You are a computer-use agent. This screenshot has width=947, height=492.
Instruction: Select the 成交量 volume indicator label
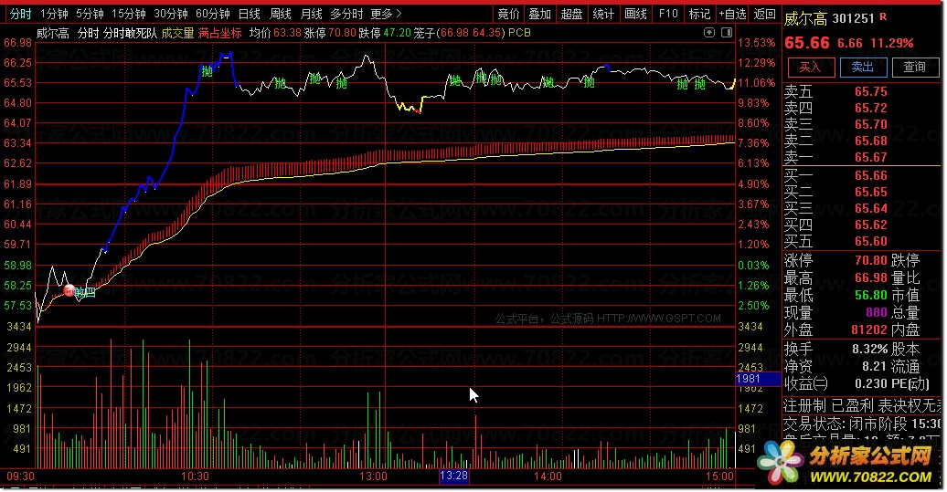pyautogui.click(x=177, y=33)
